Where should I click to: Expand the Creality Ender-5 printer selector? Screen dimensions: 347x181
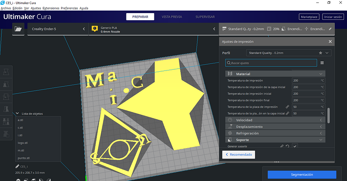click(x=58, y=29)
